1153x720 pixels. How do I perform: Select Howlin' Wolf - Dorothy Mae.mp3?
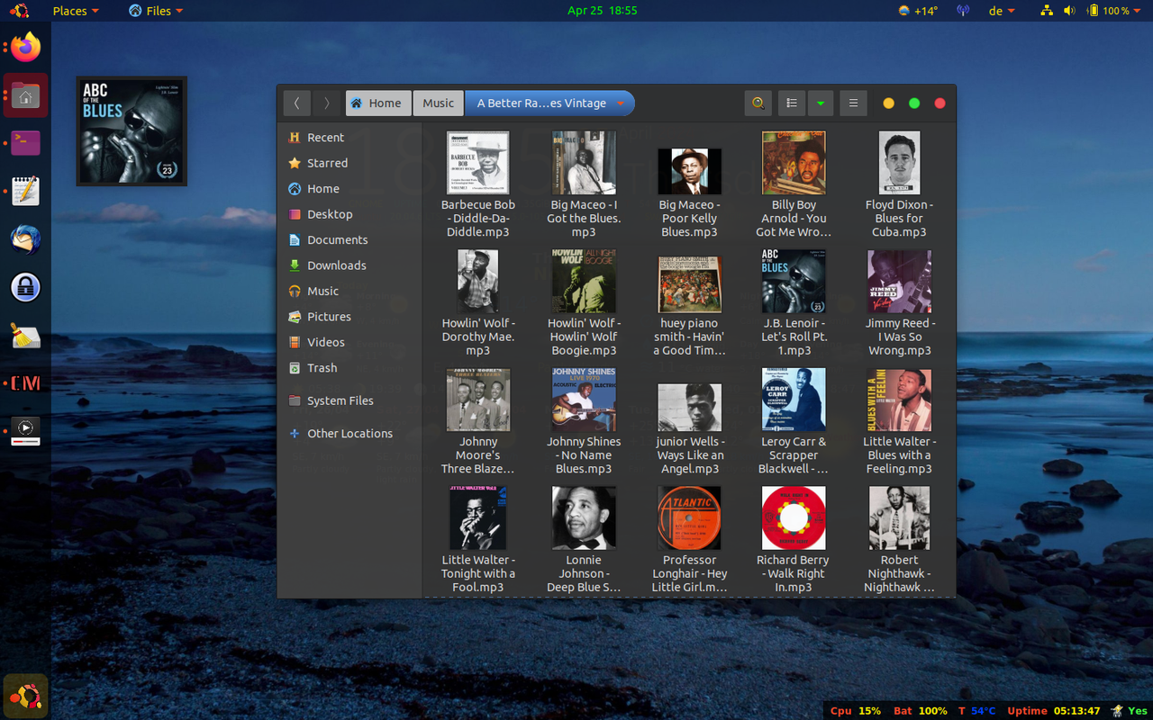tap(478, 303)
